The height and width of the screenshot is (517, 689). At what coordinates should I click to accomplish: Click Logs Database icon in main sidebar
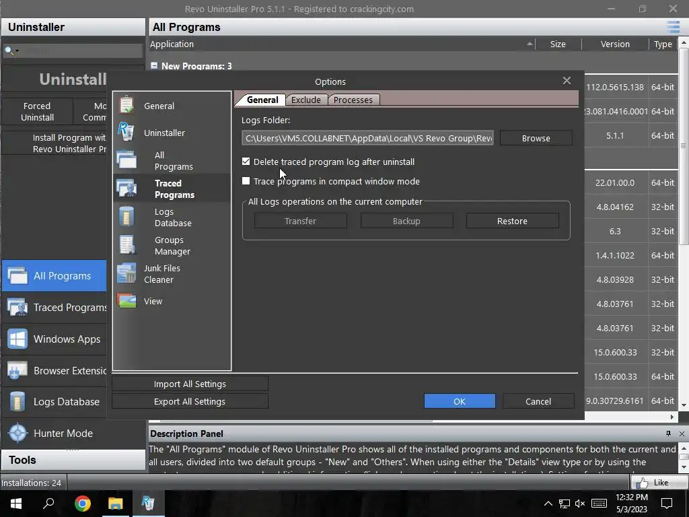coord(17,401)
